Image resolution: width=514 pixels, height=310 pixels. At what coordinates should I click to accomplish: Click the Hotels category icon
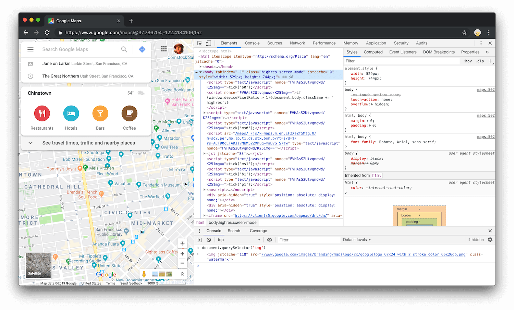click(71, 113)
